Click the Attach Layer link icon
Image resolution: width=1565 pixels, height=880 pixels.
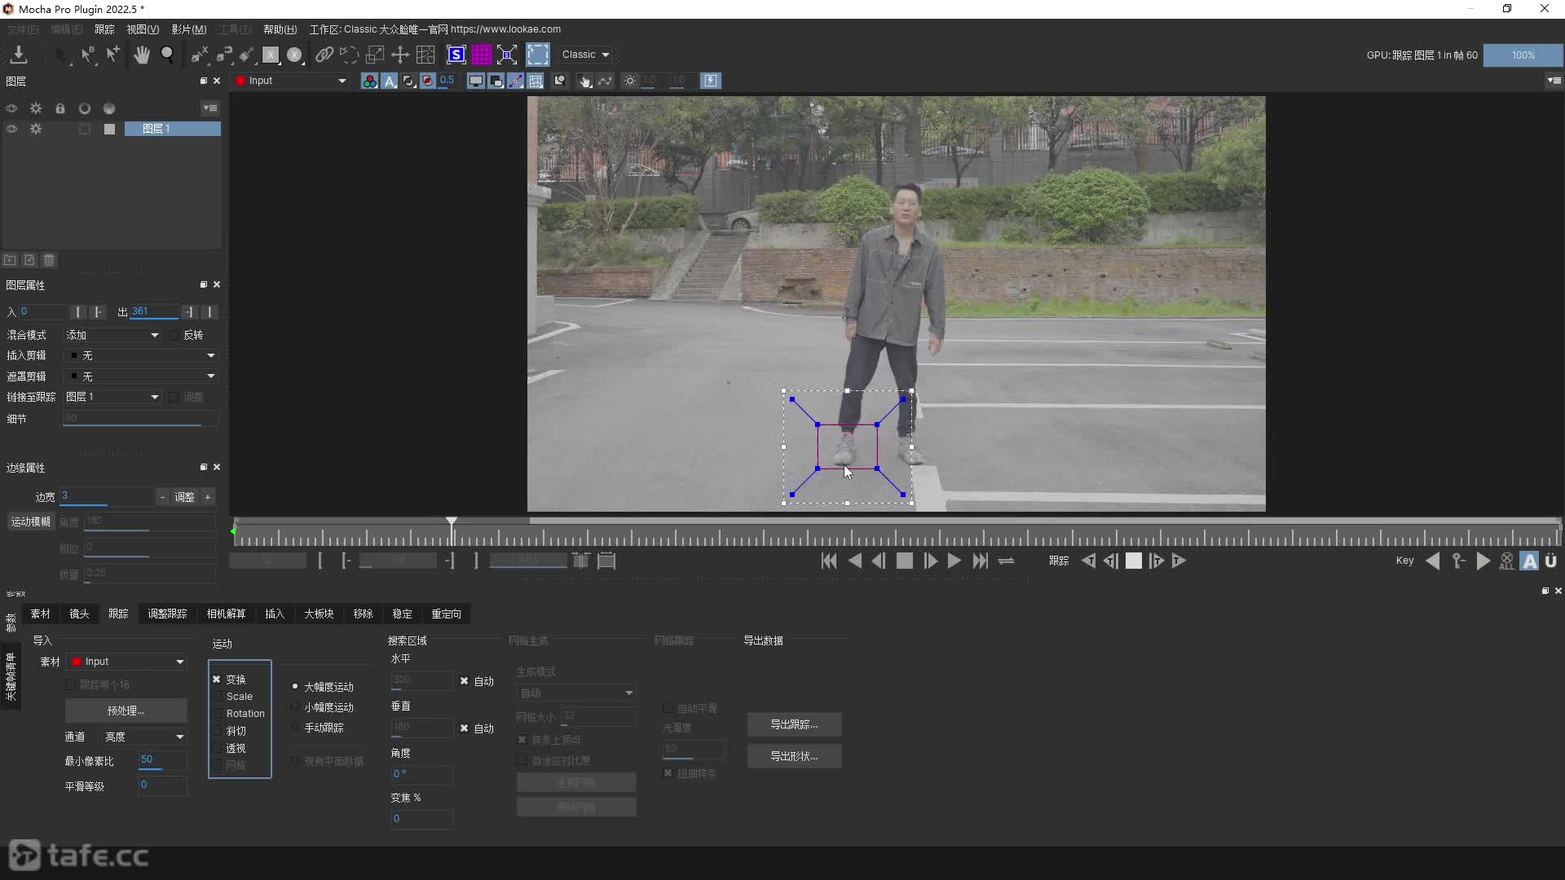(324, 55)
